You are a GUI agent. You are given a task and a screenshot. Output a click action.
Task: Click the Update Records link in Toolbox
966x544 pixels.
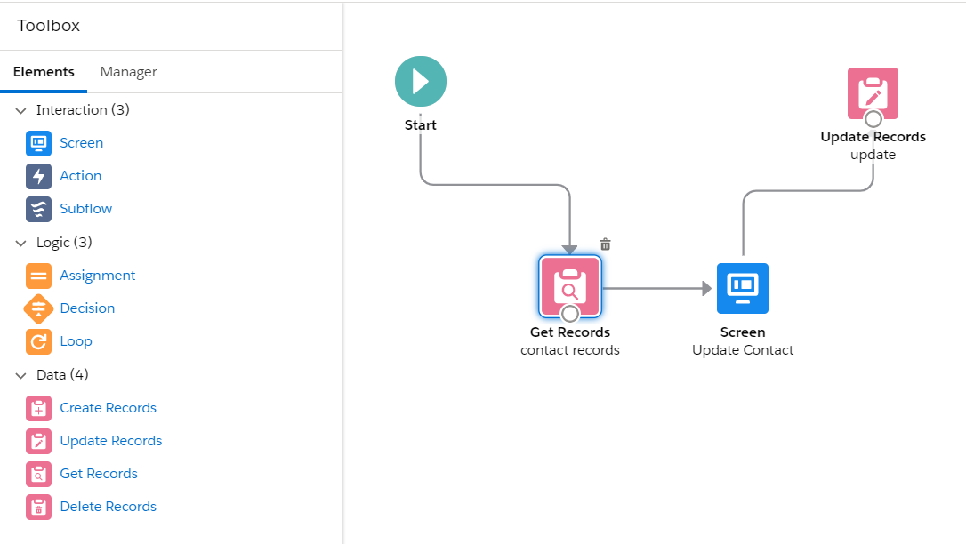[x=111, y=441]
